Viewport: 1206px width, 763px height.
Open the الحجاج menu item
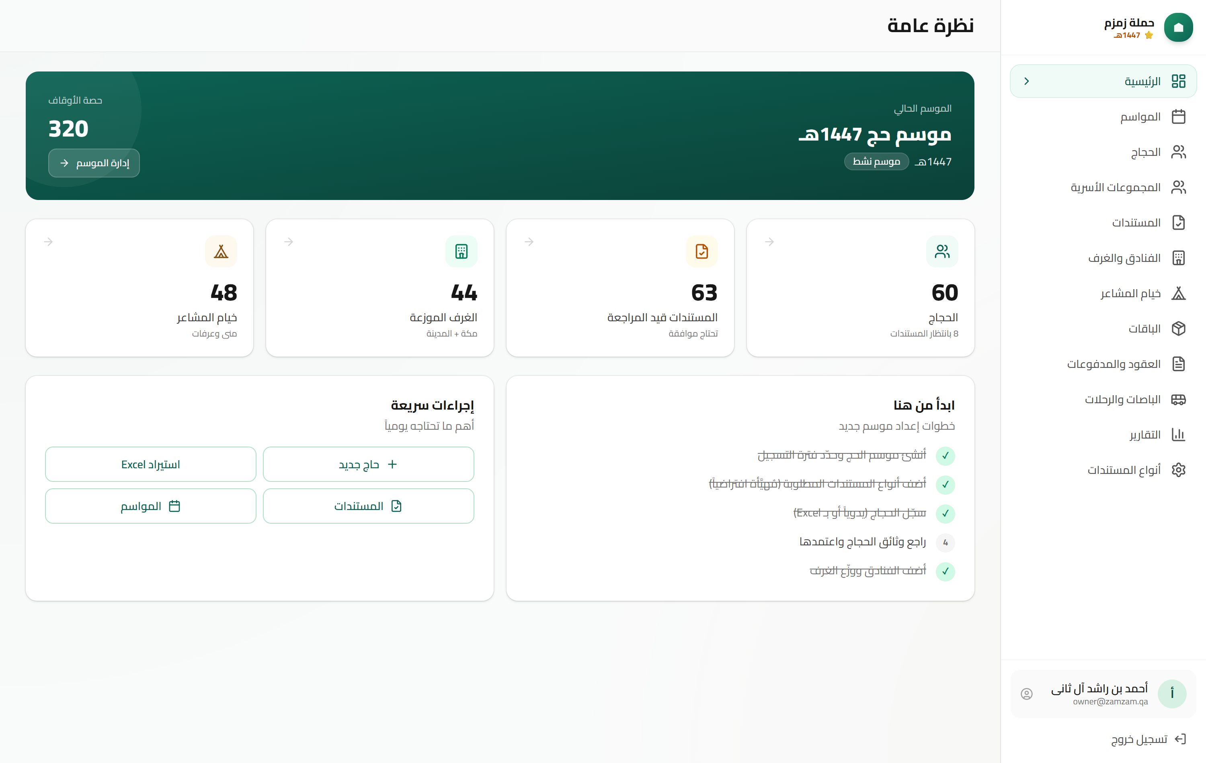click(1103, 152)
